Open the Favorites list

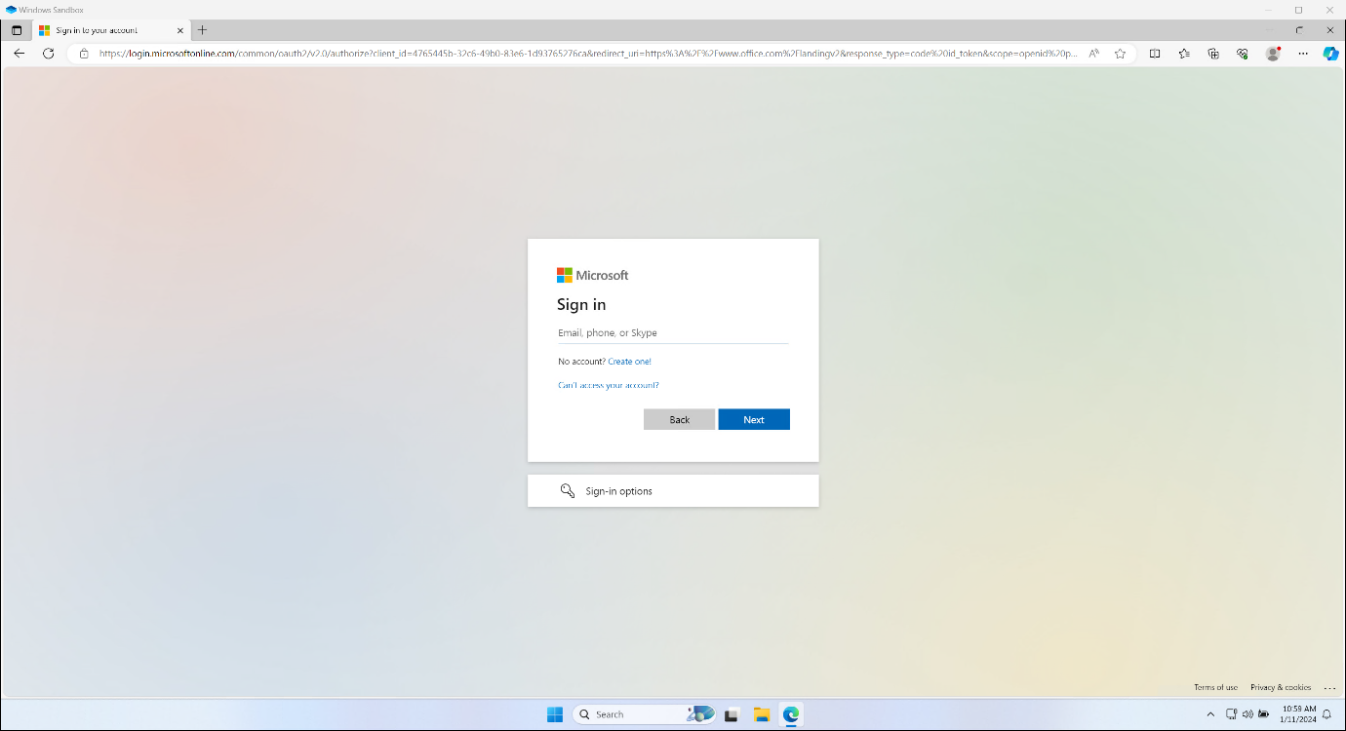pyautogui.click(x=1184, y=54)
